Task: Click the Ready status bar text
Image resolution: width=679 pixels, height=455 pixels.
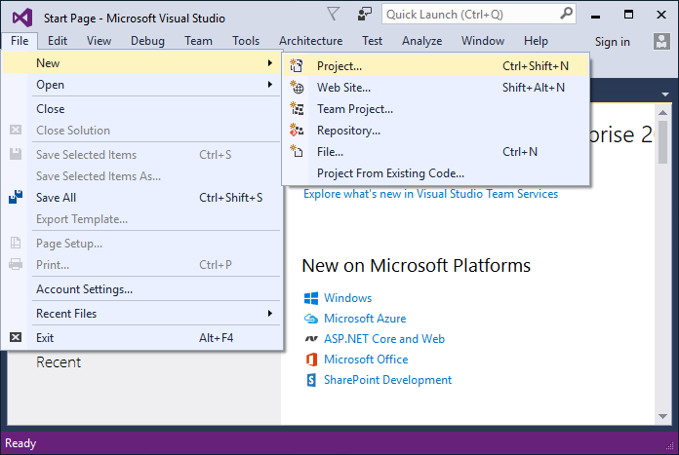Action: click(x=20, y=443)
